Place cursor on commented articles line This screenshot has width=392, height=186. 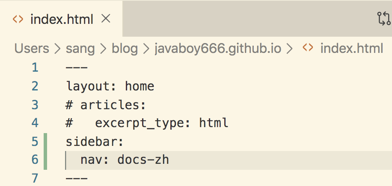[x=106, y=105]
